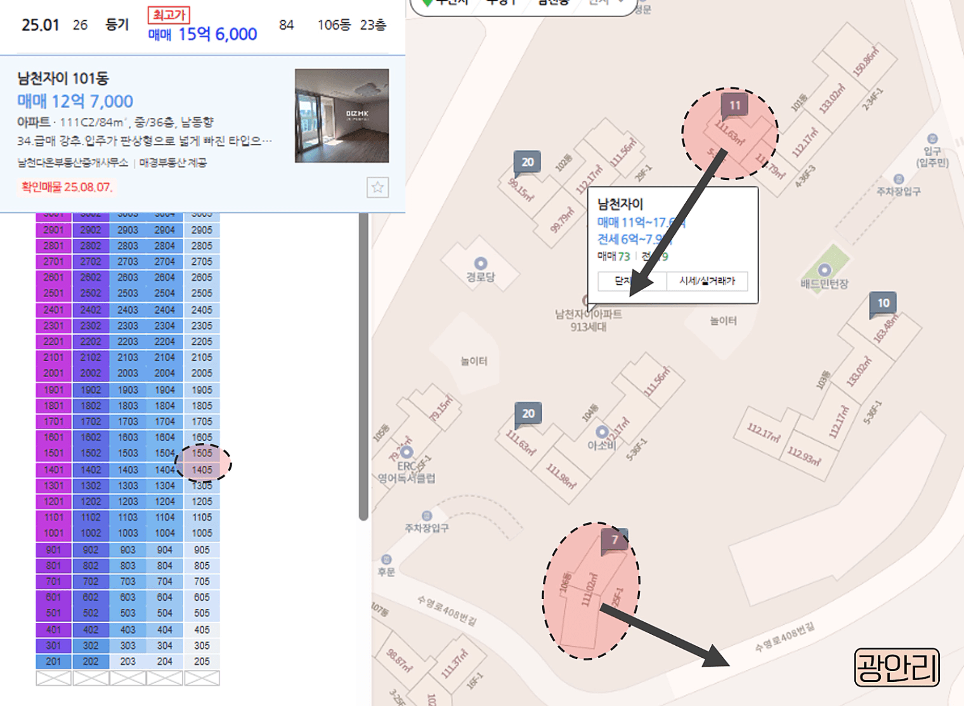Select unit 2503 in the floor grid
This screenshot has width=964, height=706.
pos(127,293)
